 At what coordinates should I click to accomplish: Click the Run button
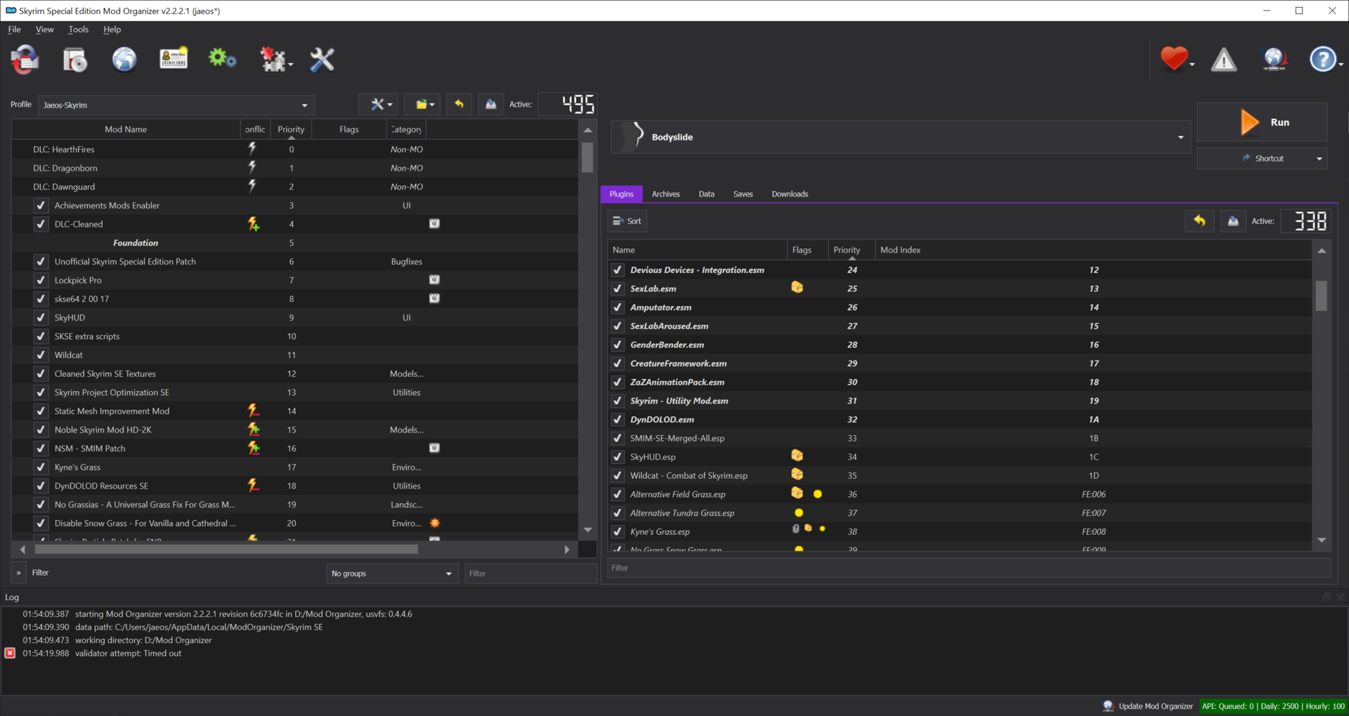[1263, 122]
